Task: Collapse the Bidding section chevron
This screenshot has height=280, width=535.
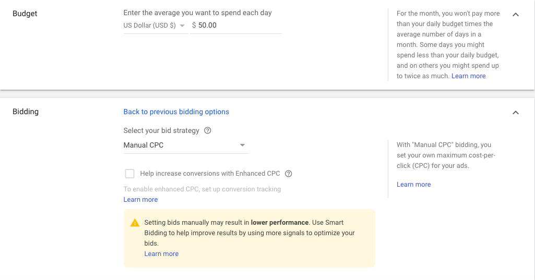Action: pos(516,113)
